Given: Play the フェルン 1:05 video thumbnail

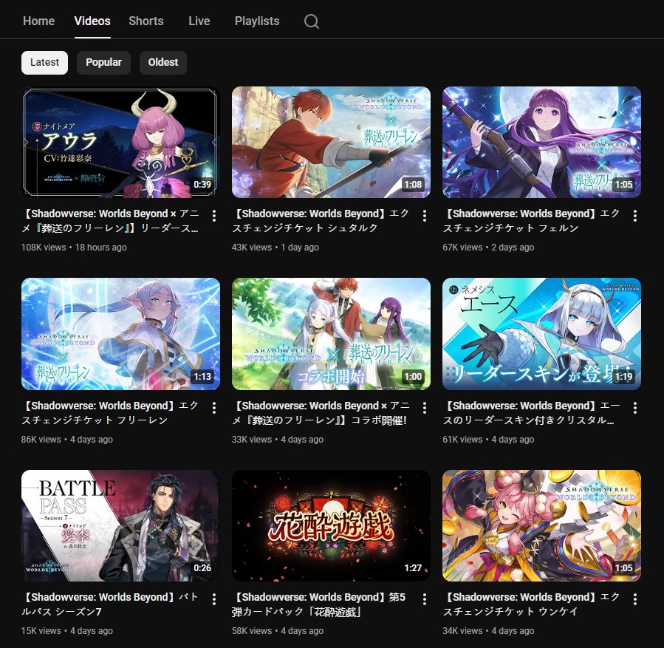Looking at the screenshot, I should (x=541, y=143).
